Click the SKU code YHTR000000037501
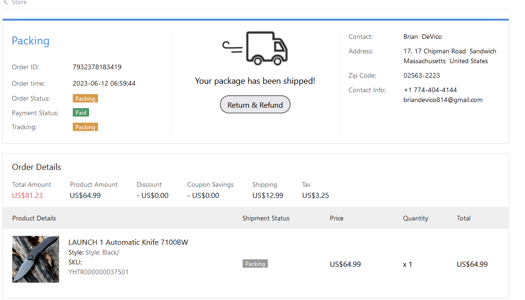Viewport: 525px width, 300px height. point(99,272)
